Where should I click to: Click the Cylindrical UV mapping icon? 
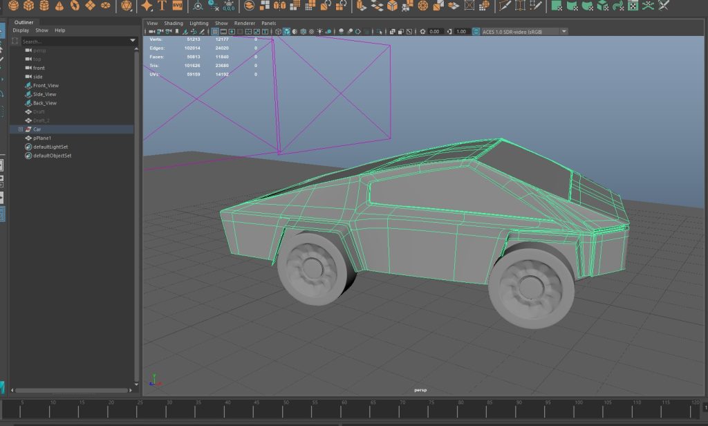coord(572,6)
